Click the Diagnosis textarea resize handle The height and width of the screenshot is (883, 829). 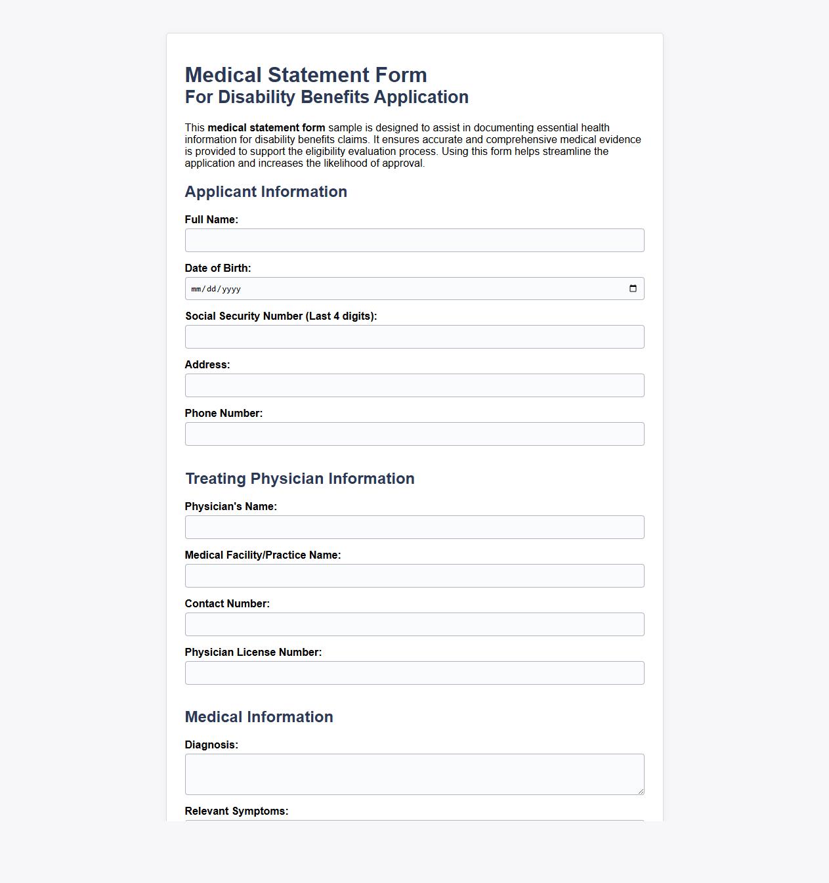coord(640,791)
